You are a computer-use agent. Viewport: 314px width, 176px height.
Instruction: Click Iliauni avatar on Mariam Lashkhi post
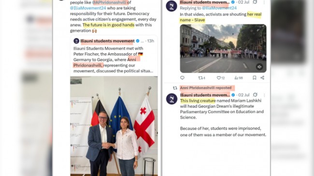(171, 99)
